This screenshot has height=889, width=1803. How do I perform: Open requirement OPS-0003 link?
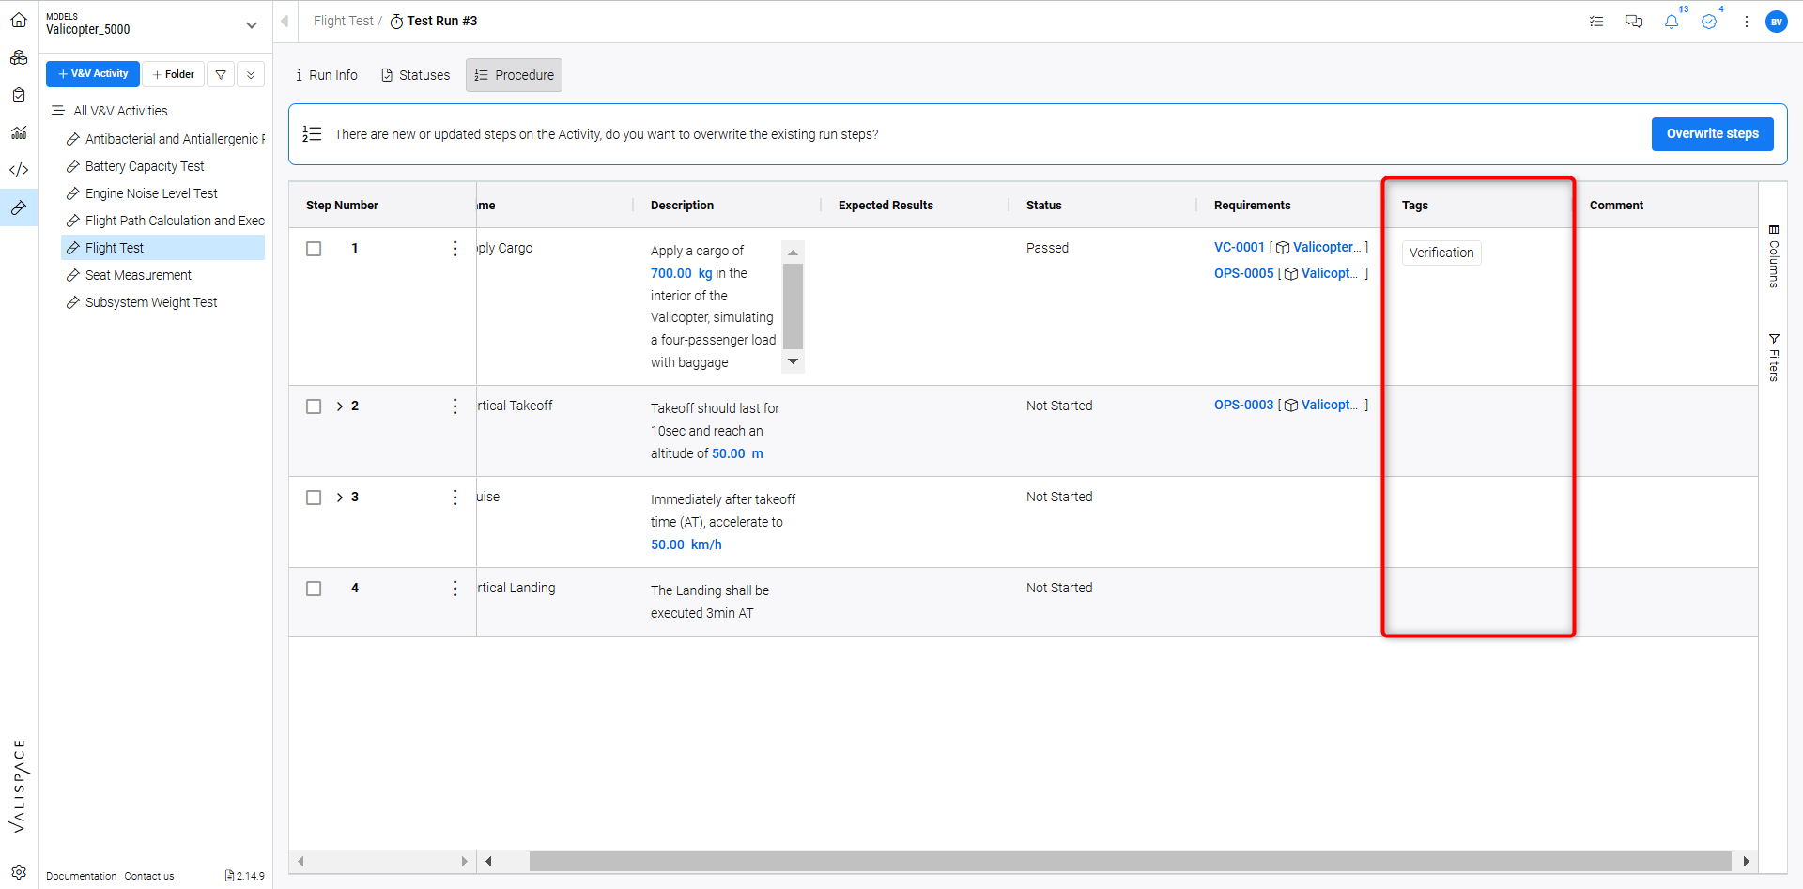pyautogui.click(x=1243, y=405)
